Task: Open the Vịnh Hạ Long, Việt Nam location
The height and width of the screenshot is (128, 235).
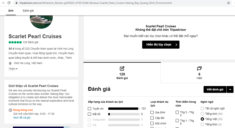Action: (28, 63)
